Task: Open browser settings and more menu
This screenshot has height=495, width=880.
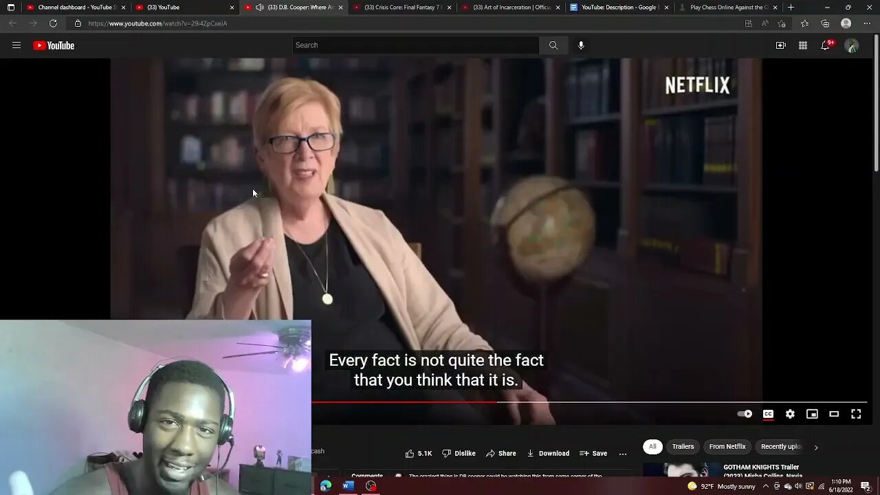Action: [867, 23]
